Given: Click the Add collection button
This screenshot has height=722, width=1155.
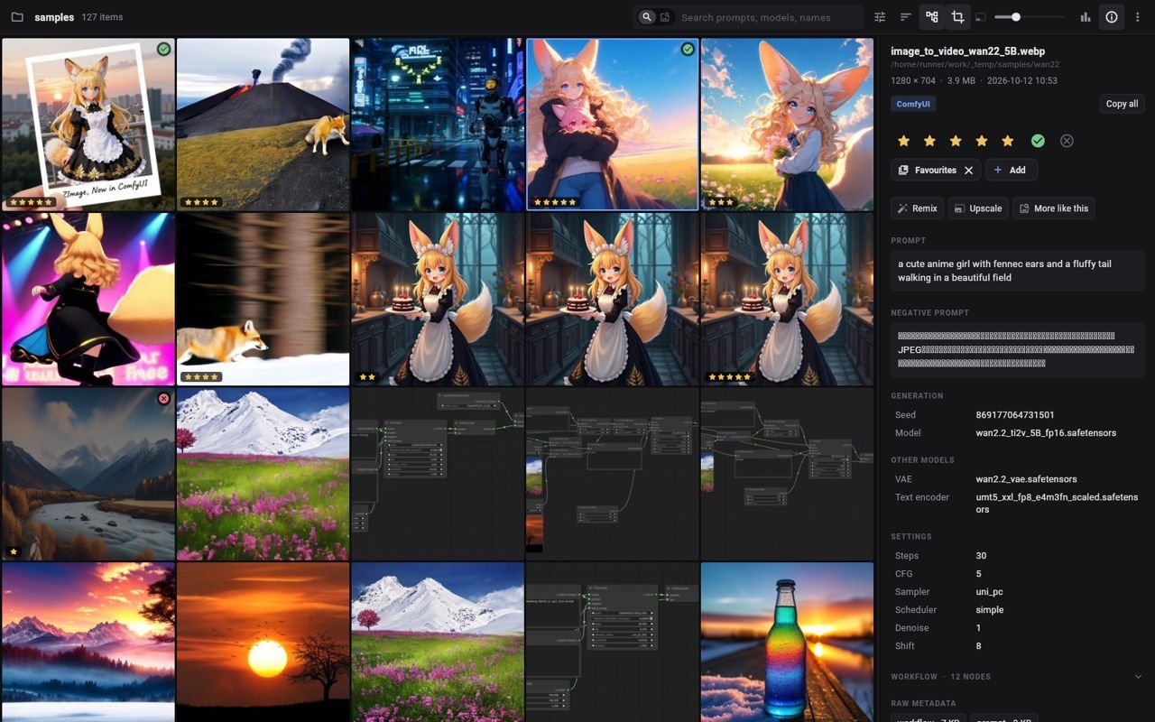Looking at the screenshot, I should (x=1011, y=170).
